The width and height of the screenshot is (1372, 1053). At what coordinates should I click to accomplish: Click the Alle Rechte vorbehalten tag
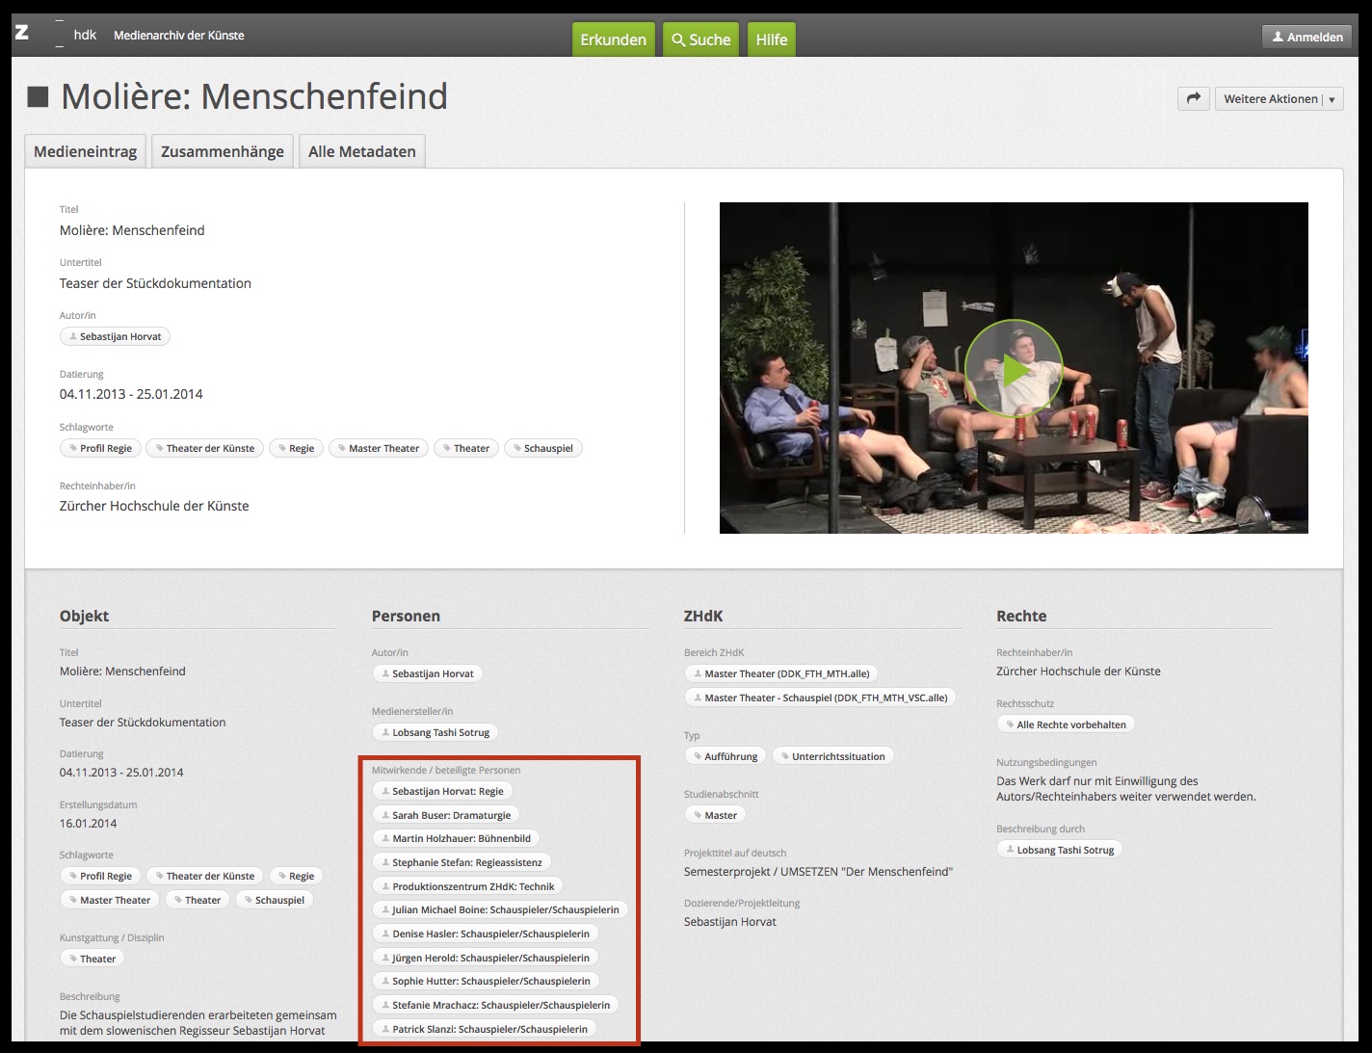click(1066, 724)
